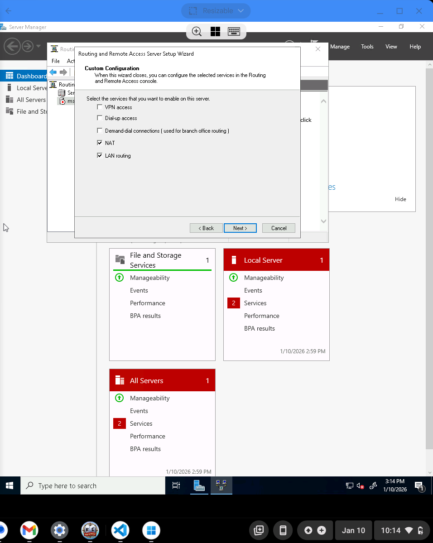Click the scroll-down chevron in the services list

323,221
